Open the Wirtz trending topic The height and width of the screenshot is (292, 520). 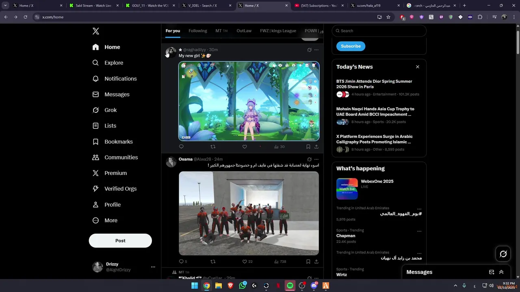coord(342,275)
